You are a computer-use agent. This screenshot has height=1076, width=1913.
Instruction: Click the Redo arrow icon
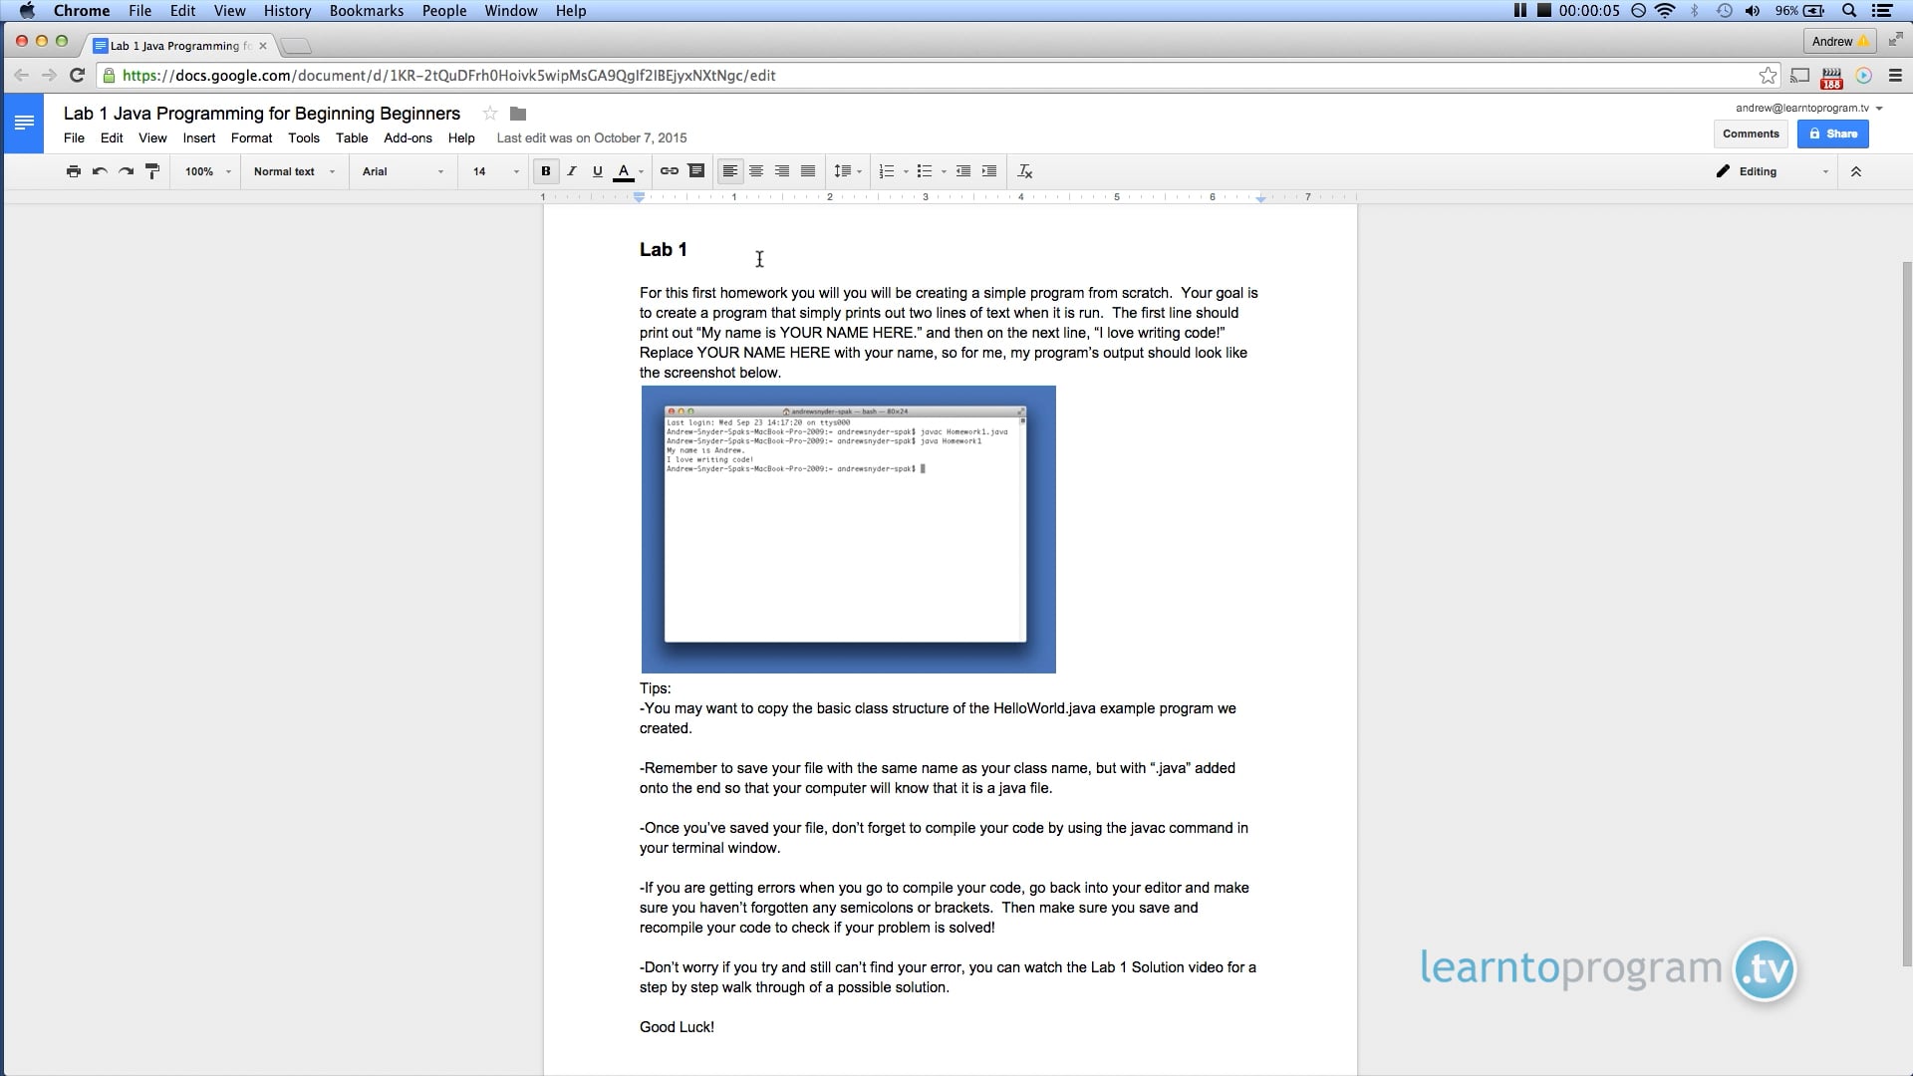tap(126, 171)
